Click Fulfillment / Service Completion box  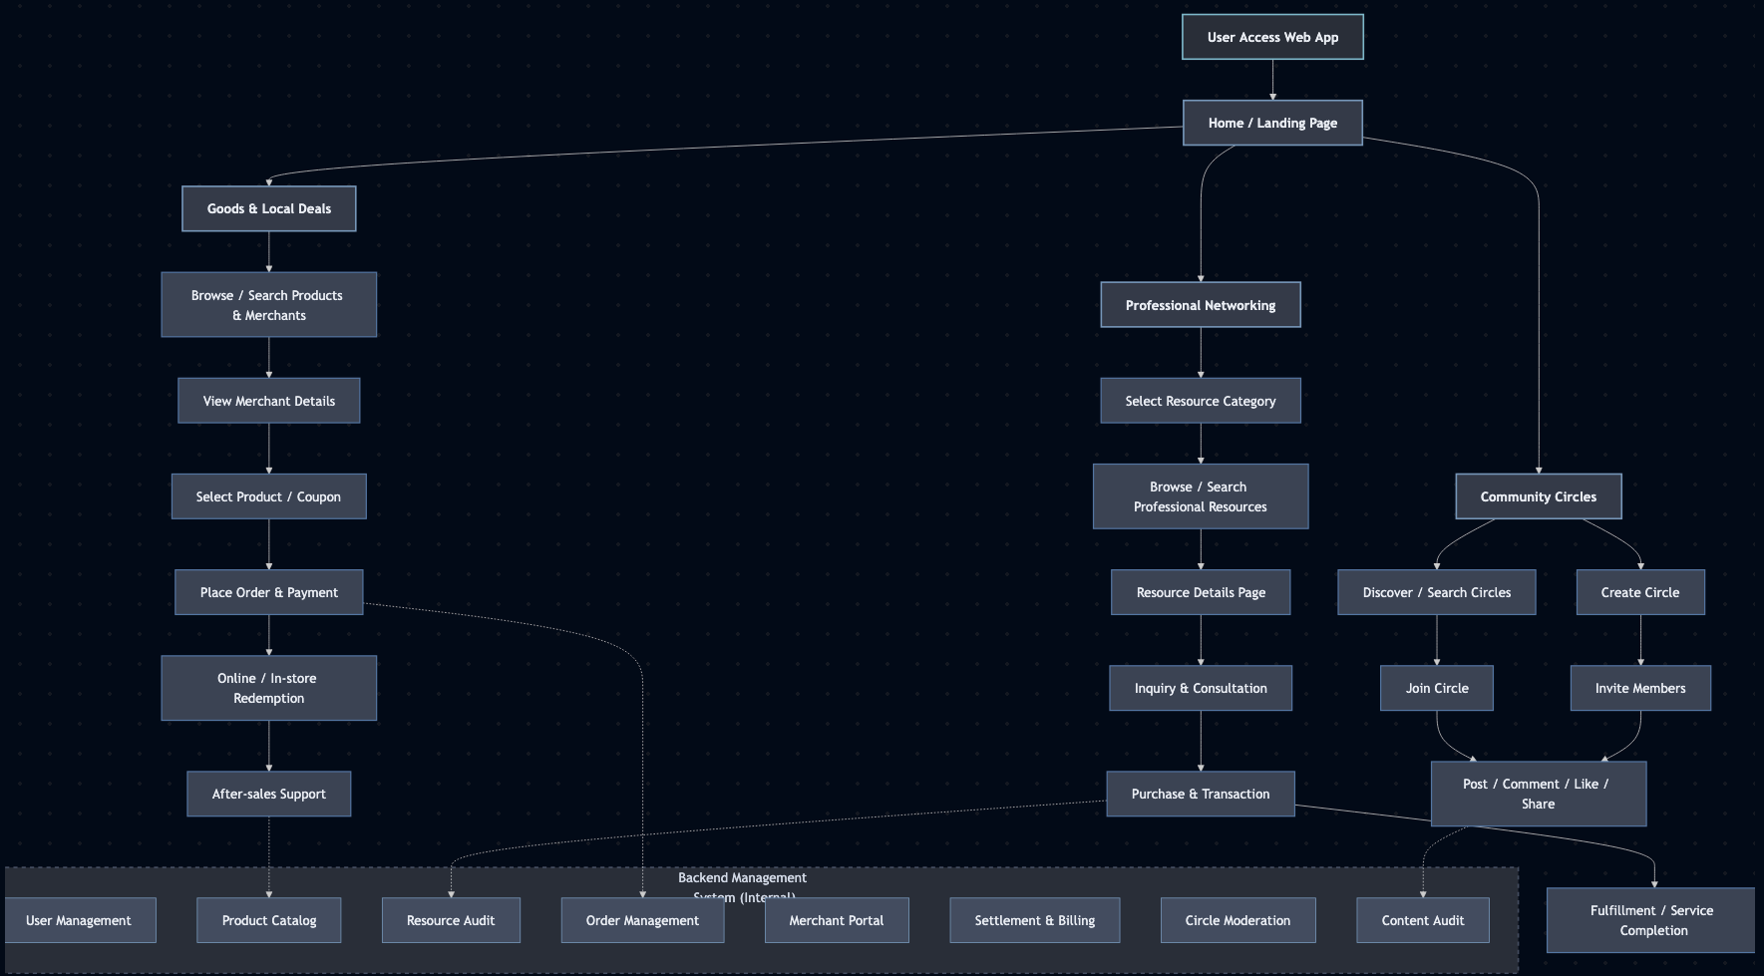[x=1650, y=919]
